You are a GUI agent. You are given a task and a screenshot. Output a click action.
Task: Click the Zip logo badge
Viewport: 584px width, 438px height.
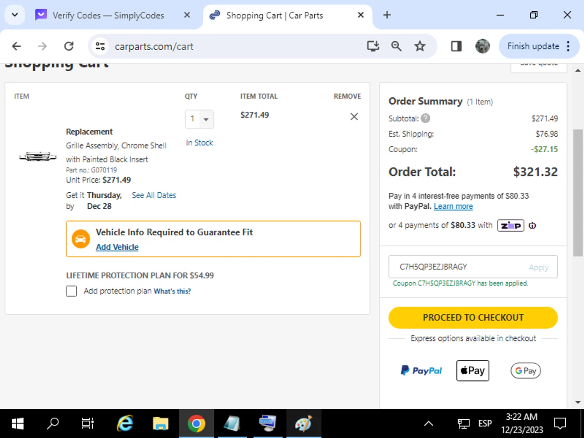coord(510,225)
